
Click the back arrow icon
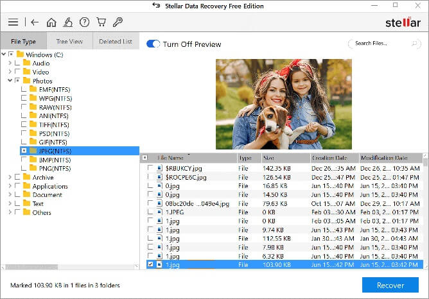click(x=35, y=22)
